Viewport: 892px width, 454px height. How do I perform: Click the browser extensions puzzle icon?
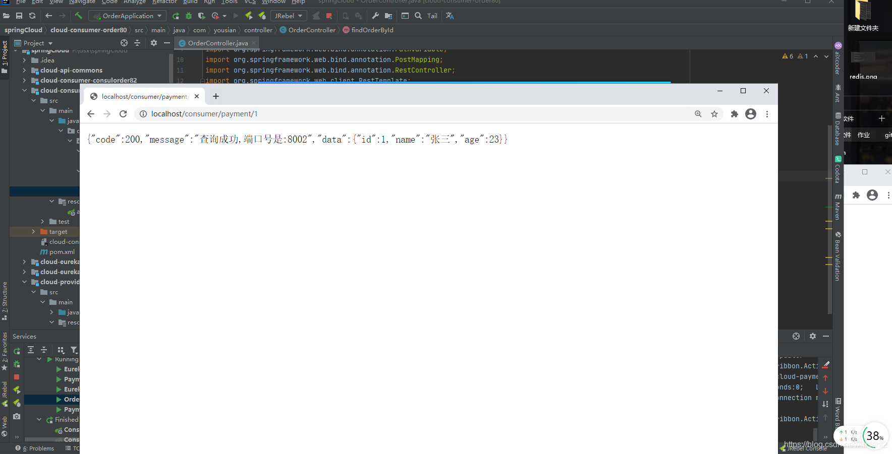(x=735, y=114)
